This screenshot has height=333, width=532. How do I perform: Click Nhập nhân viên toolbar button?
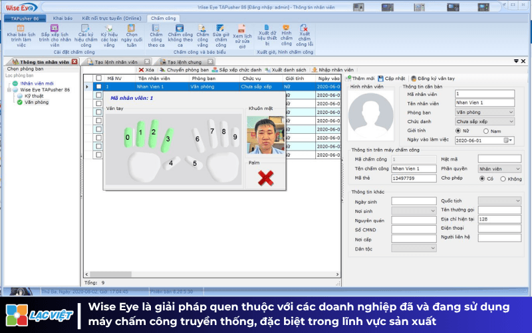[332, 70]
